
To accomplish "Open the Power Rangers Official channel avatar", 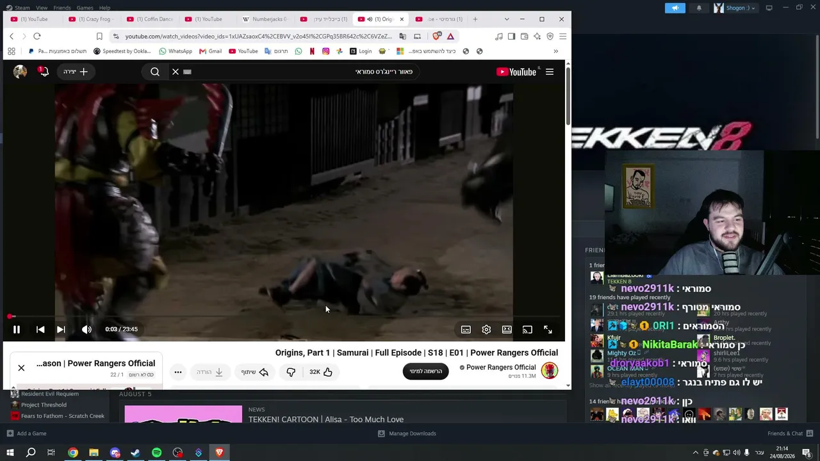I will [550, 371].
